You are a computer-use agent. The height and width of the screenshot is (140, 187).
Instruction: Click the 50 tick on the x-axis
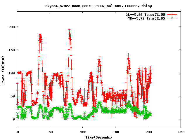tap(50, 132)
